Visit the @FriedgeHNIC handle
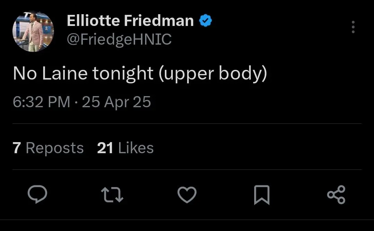This screenshot has height=231, width=374. pyautogui.click(x=119, y=39)
